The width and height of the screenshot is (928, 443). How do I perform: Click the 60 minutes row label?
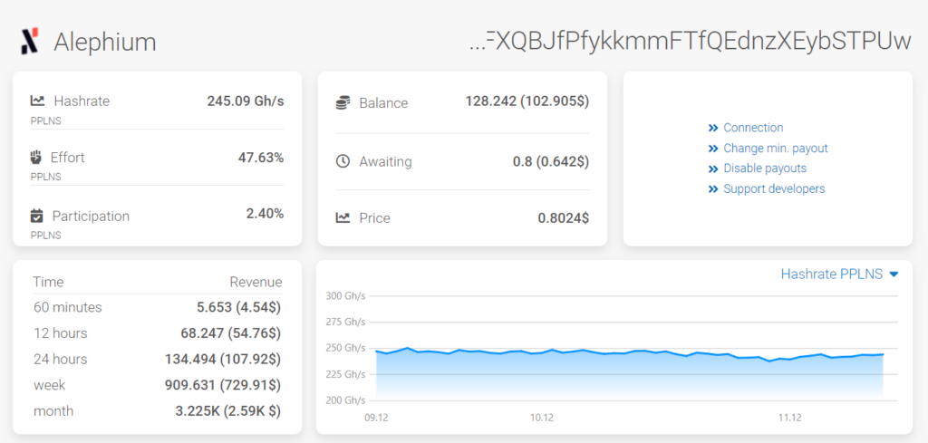(x=67, y=307)
